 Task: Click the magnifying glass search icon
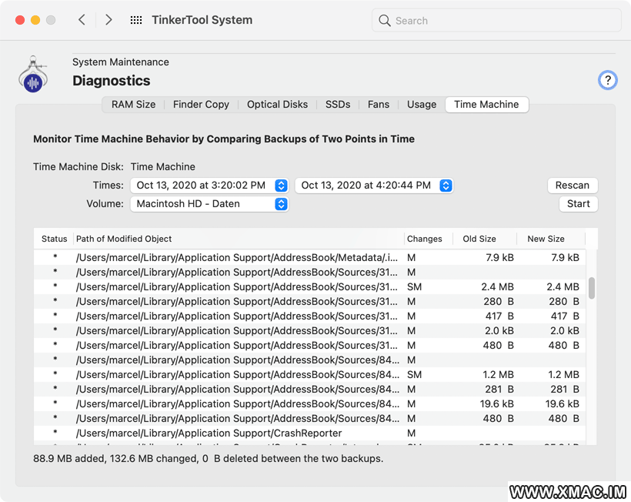[385, 21]
